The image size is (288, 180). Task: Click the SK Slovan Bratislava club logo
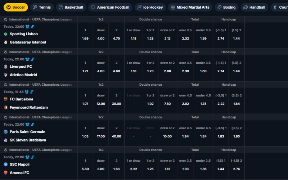(6, 140)
